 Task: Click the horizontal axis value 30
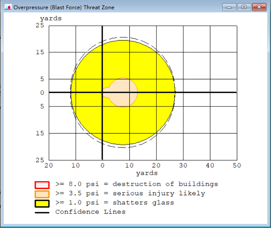[x=183, y=165]
